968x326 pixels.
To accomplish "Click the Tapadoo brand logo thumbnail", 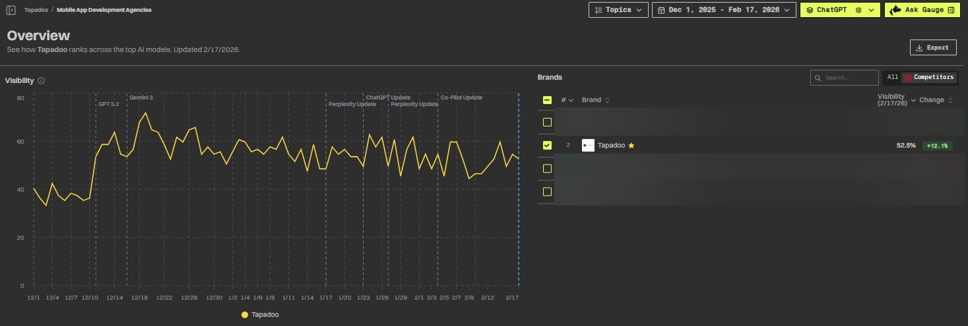I will pos(588,146).
